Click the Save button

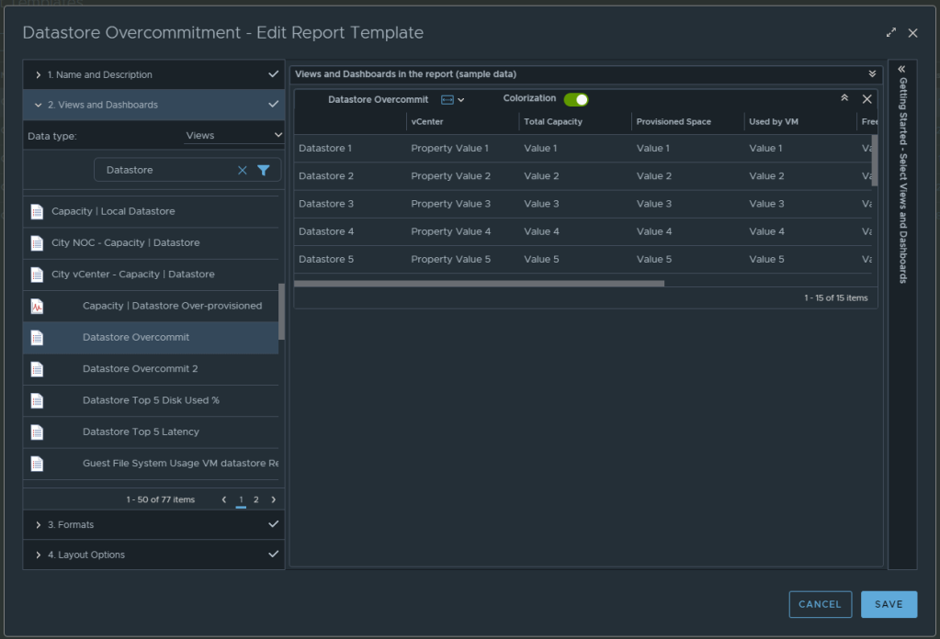click(889, 604)
